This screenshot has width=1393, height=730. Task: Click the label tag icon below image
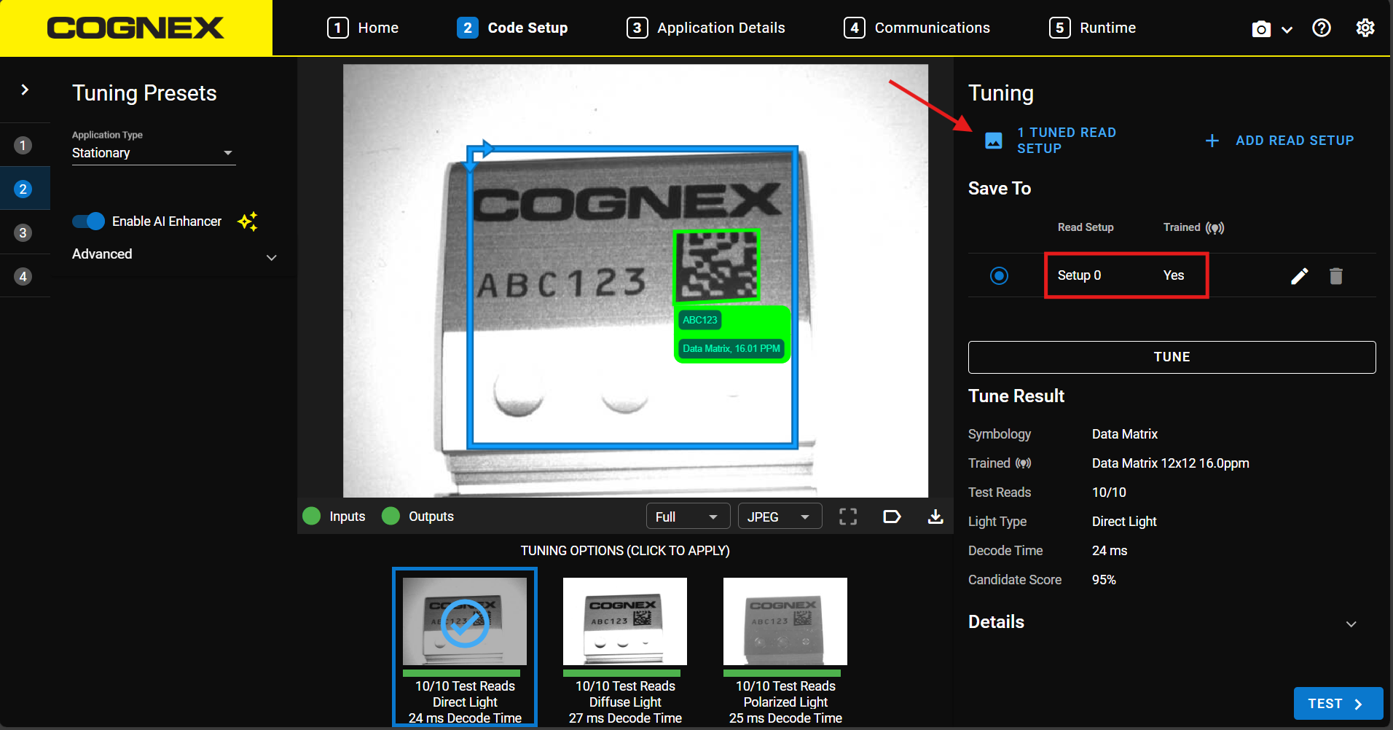[892, 517]
